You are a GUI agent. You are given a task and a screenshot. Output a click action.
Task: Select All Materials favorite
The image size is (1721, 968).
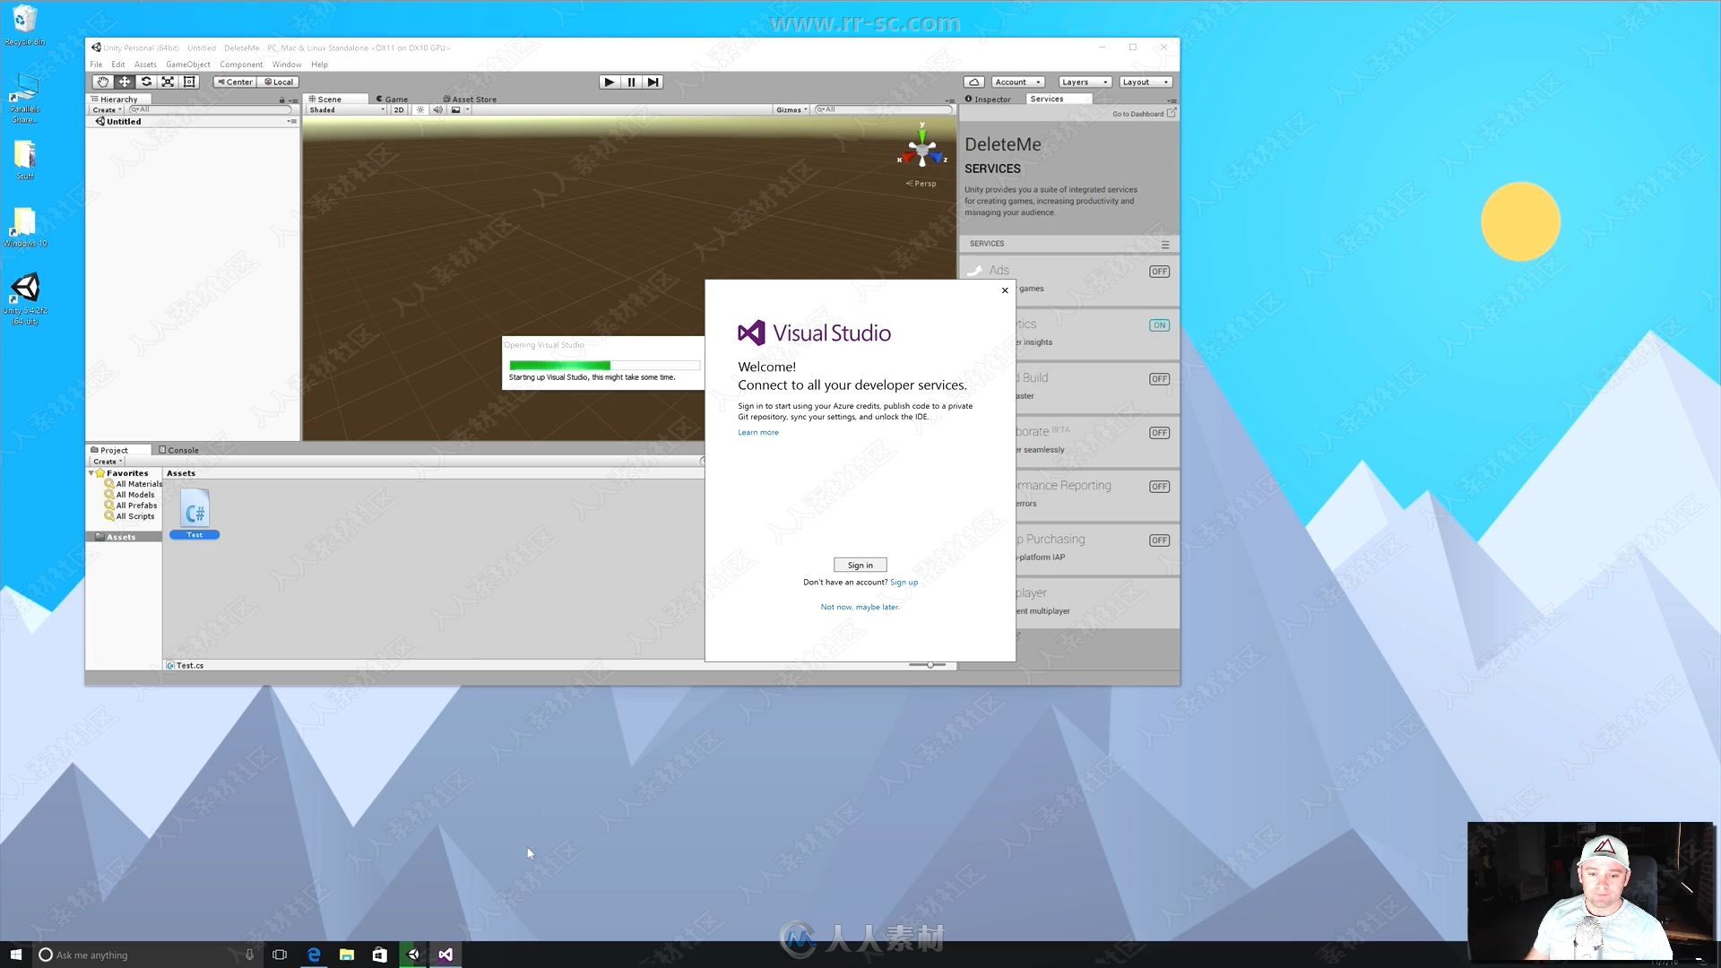pyautogui.click(x=133, y=484)
